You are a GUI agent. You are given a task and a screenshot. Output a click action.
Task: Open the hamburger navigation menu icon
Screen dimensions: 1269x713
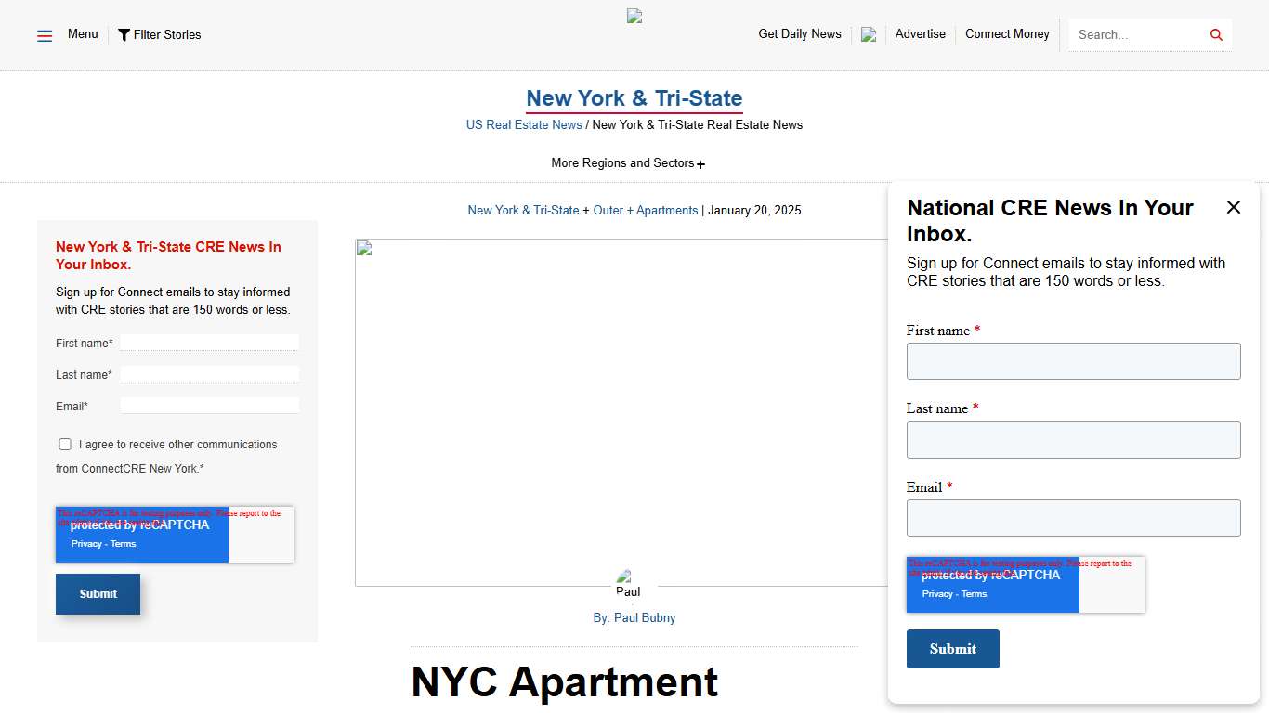44,34
